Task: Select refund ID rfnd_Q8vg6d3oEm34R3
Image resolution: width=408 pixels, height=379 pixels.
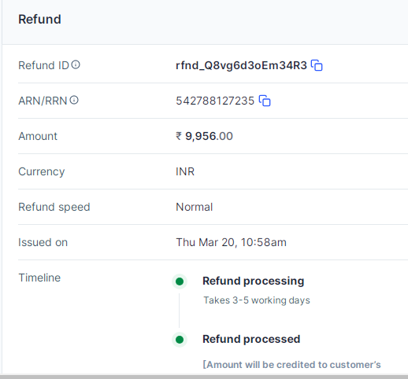Action: coord(241,65)
